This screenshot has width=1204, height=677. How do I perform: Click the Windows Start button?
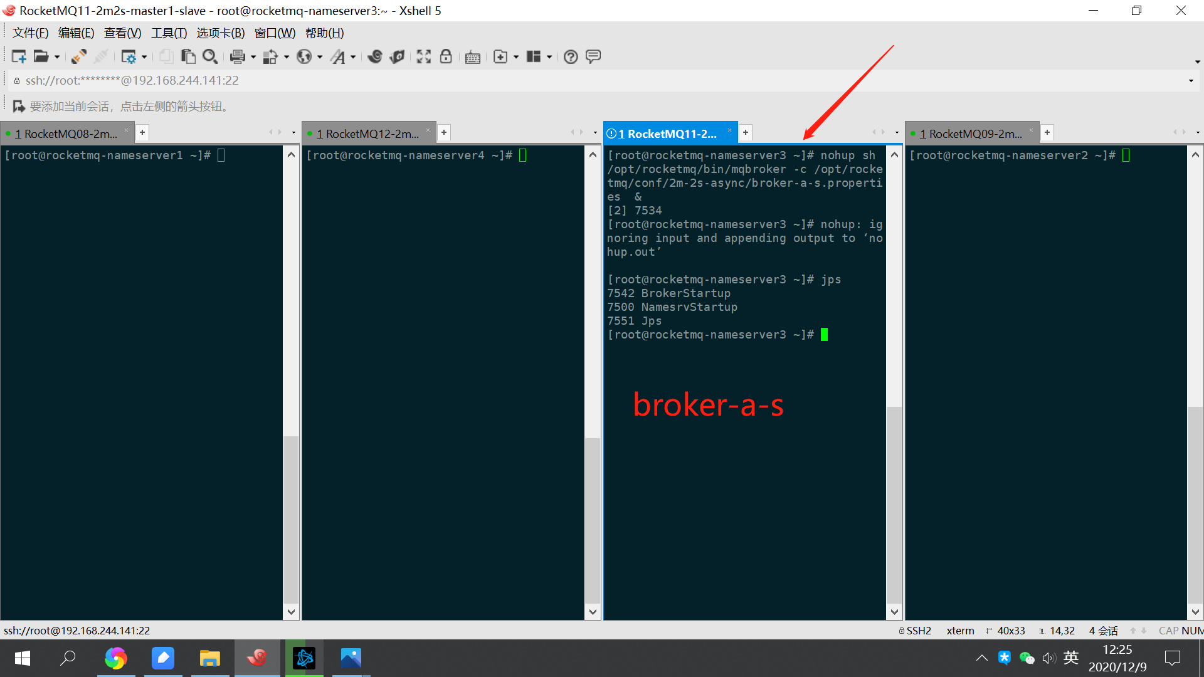tap(23, 658)
